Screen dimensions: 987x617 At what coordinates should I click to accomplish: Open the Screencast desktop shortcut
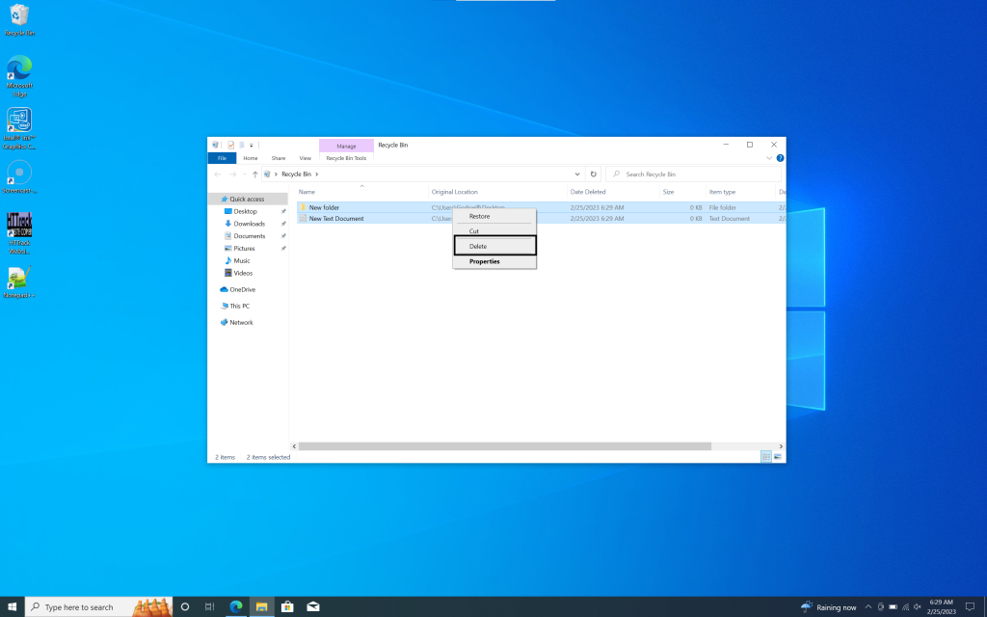pyautogui.click(x=19, y=177)
